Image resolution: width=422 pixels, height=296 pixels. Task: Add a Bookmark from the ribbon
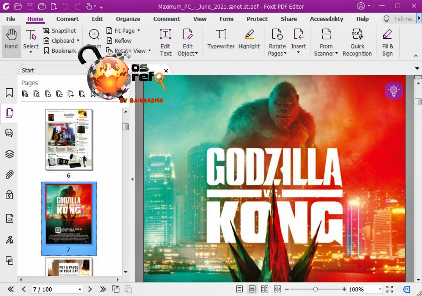pos(60,50)
